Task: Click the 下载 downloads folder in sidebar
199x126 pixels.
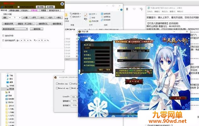Action: click(x=10, y=76)
